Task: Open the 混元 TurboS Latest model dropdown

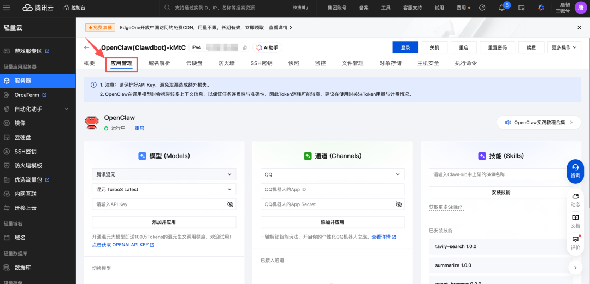Action: pyautogui.click(x=164, y=189)
